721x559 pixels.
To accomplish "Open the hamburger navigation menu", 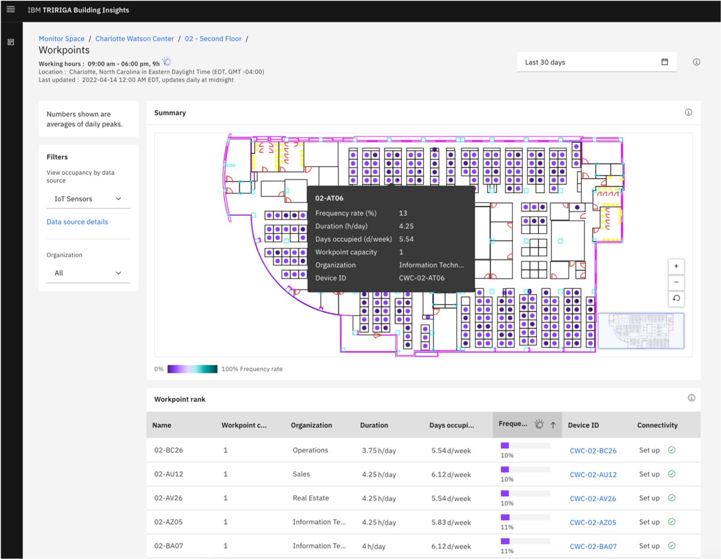I will [x=10, y=9].
